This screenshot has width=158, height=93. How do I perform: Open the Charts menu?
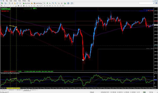[15, 1]
